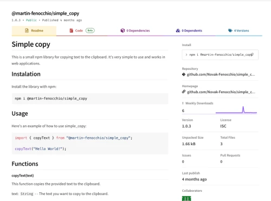
Task: Click the Last publish 4 months ago value
Action: (195, 179)
